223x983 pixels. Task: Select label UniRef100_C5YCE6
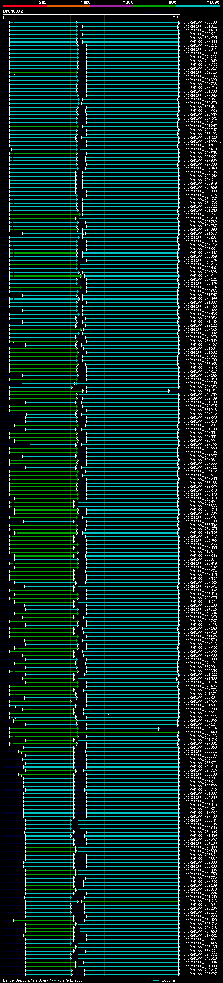[200, 73]
